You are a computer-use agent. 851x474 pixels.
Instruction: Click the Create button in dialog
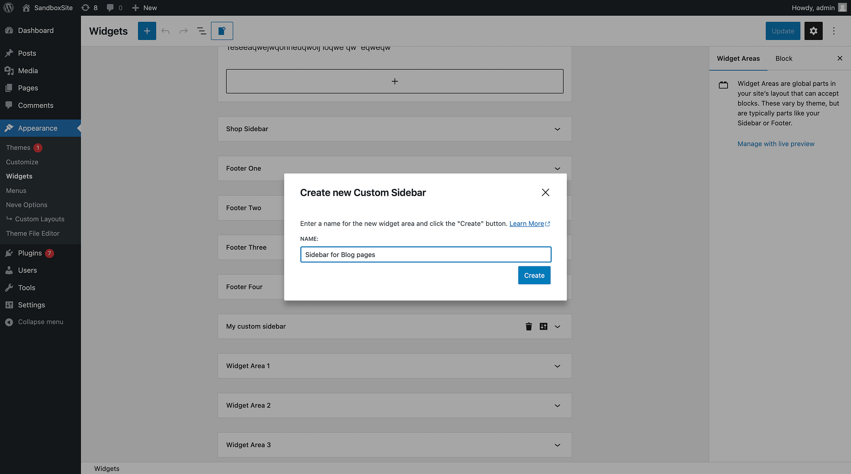[534, 275]
